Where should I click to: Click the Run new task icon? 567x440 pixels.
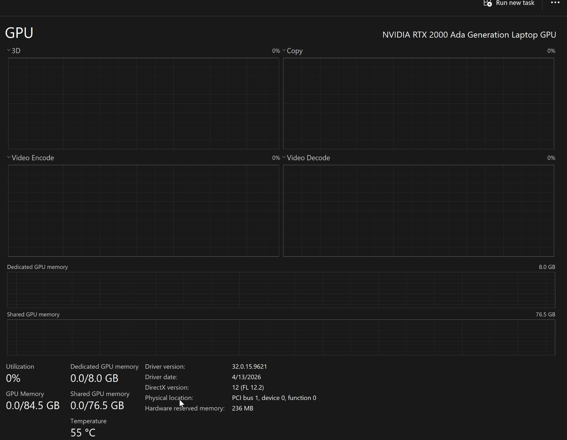(488, 3)
